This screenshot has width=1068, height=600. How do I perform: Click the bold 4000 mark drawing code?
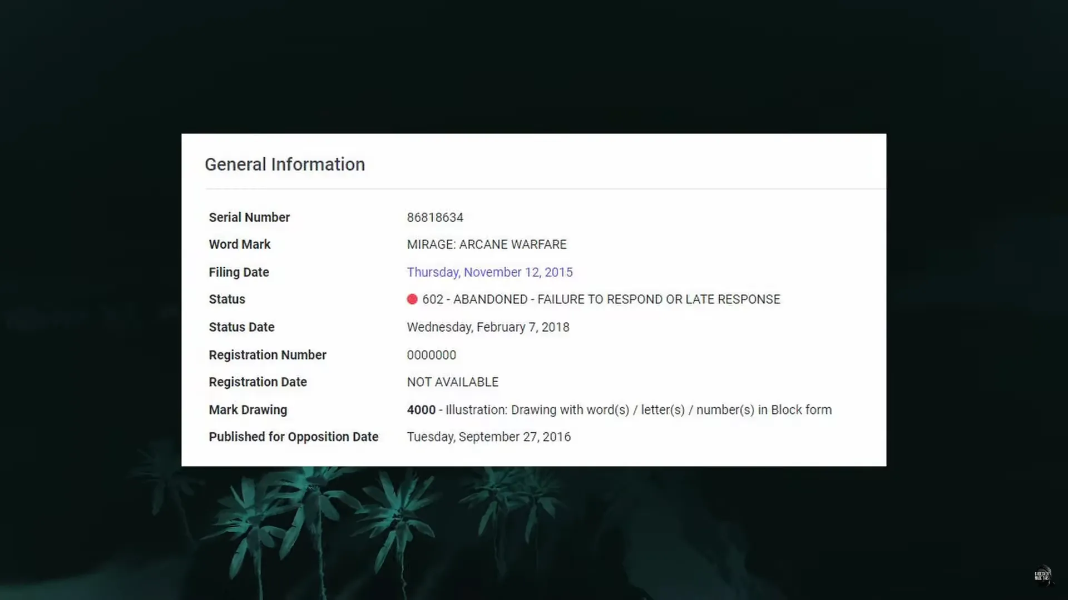pos(421,410)
